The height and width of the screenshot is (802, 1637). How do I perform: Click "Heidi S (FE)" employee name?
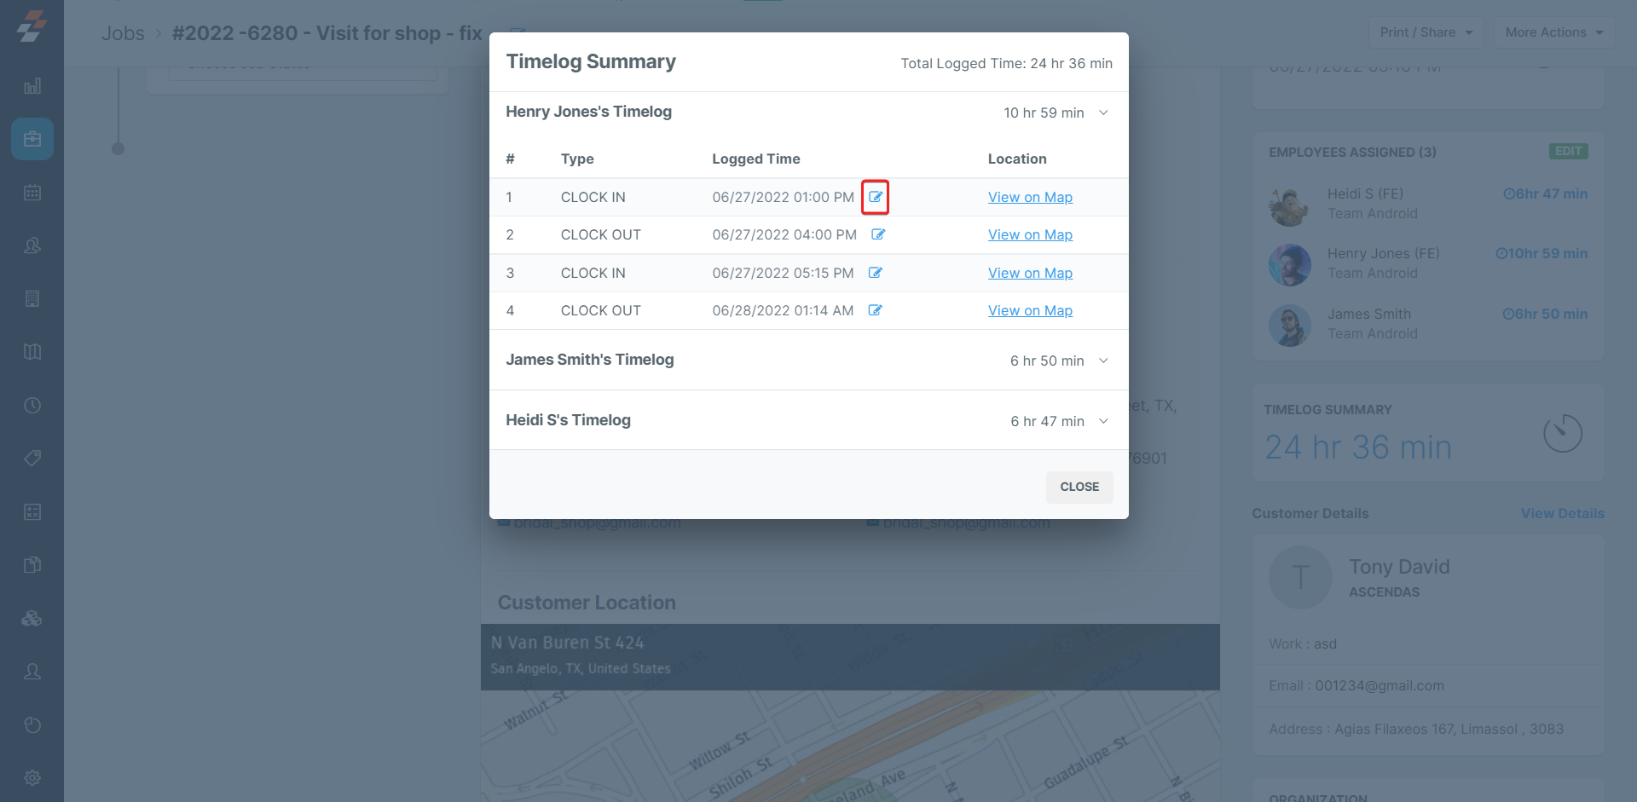[1365, 193]
